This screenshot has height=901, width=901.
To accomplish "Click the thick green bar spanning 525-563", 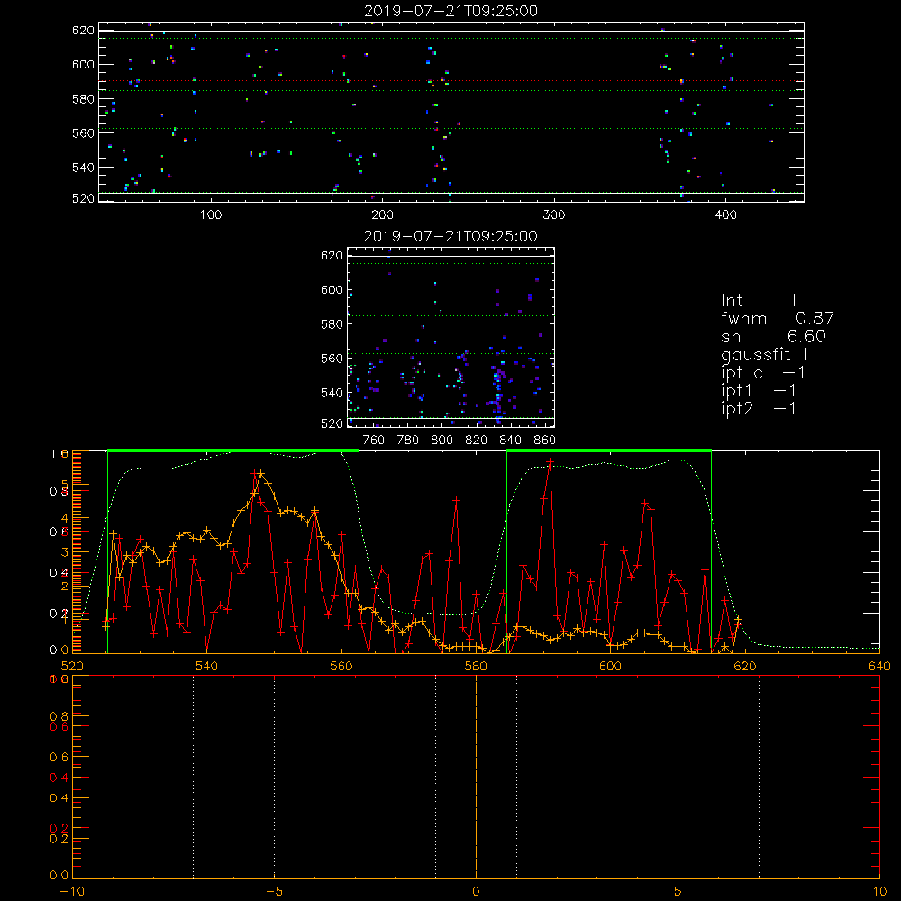I will [233, 450].
